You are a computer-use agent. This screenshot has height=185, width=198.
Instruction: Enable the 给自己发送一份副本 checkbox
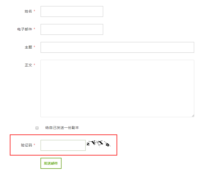pyautogui.click(x=37, y=128)
